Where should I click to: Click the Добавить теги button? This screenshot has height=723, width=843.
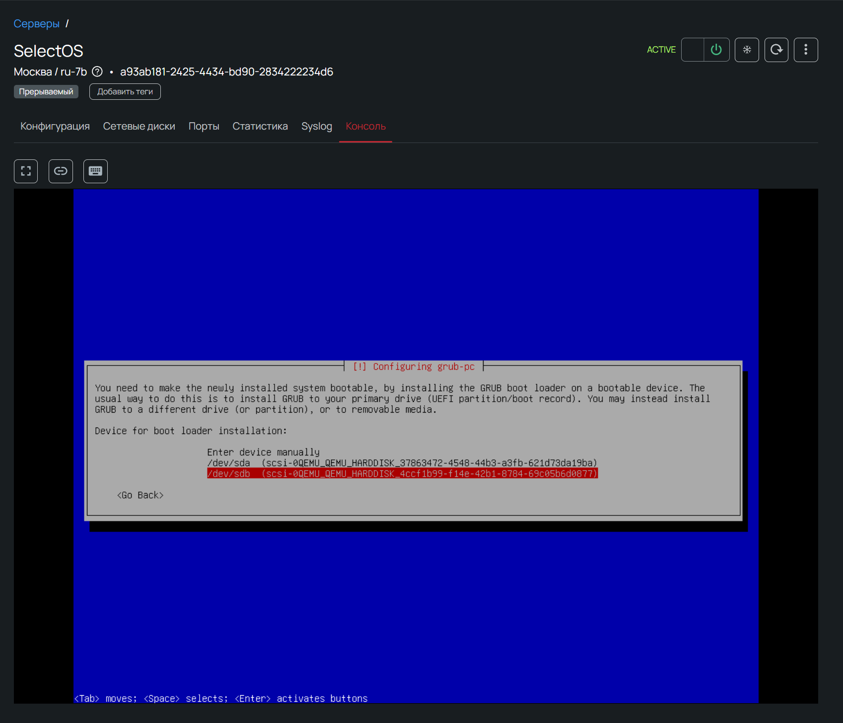[125, 92]
